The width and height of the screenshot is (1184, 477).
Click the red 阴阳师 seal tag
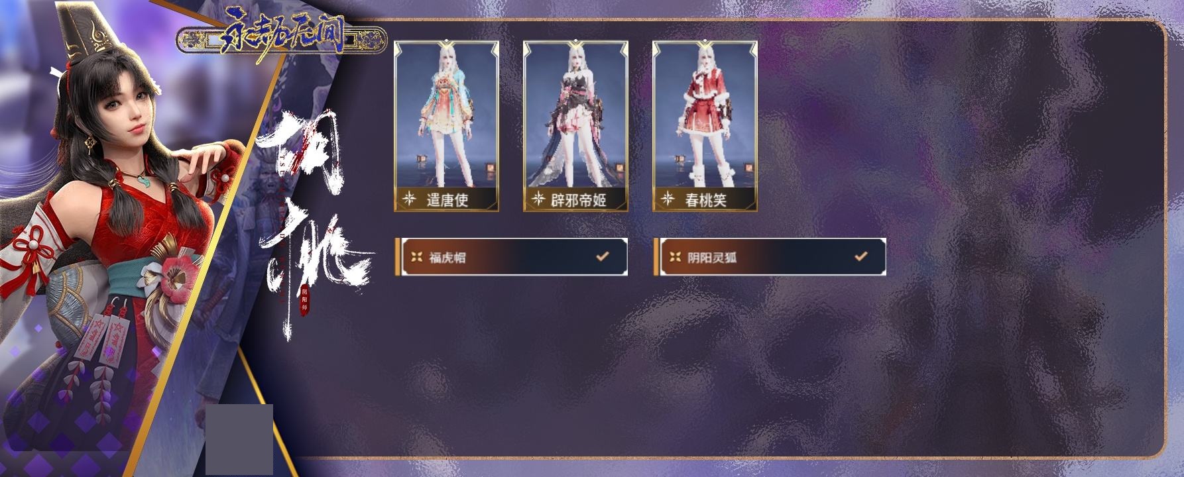304,300
